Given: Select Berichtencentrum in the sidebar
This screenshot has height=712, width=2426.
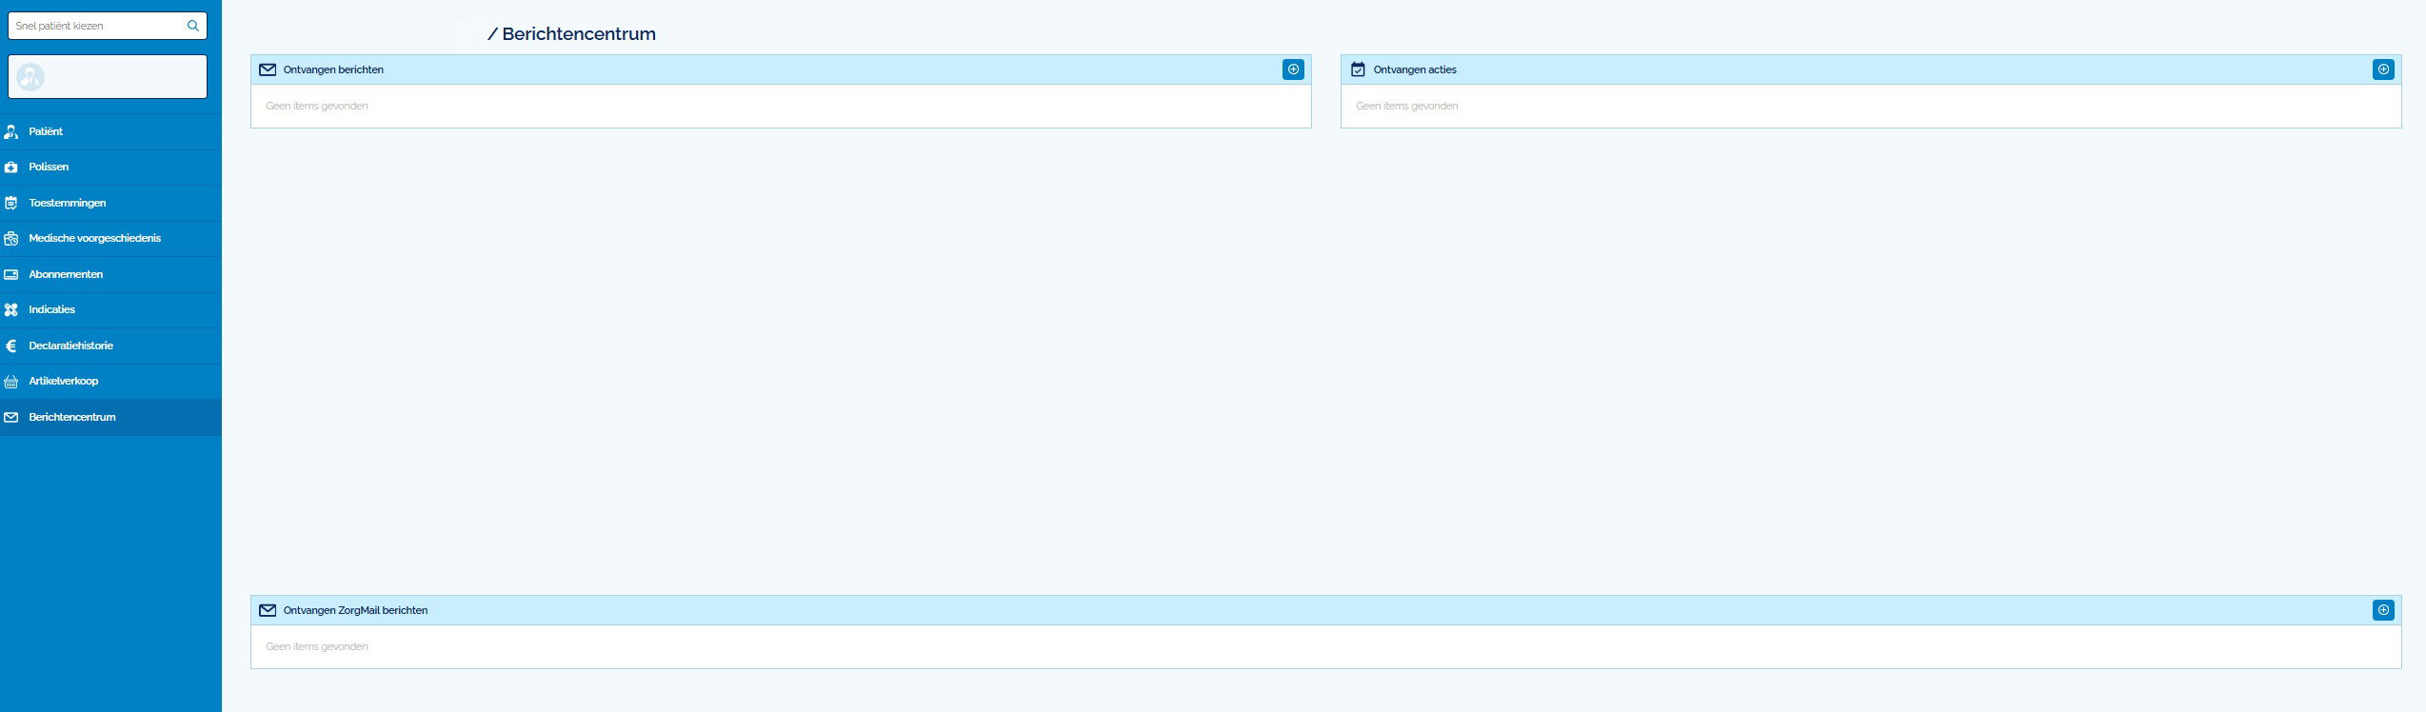Looking at the screenshot, I should tap(72, 417).
